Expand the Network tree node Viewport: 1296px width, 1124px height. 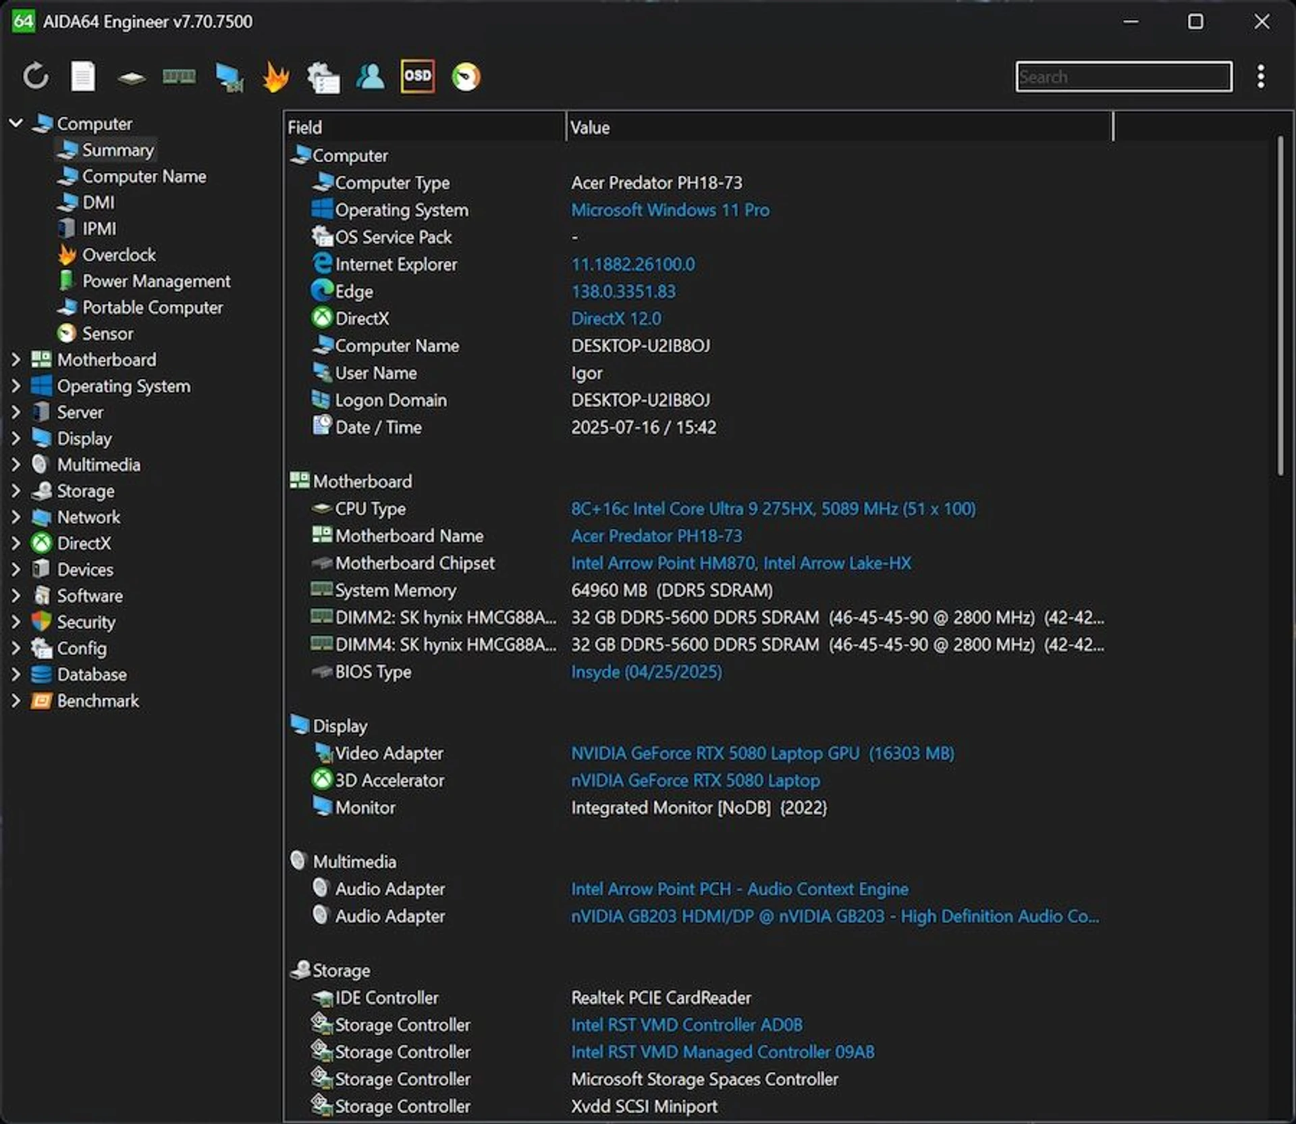[x=16, y=517]
